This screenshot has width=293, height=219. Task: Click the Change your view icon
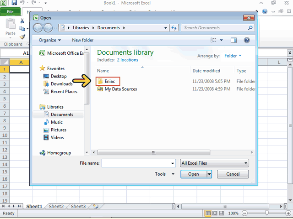[213, 40]
